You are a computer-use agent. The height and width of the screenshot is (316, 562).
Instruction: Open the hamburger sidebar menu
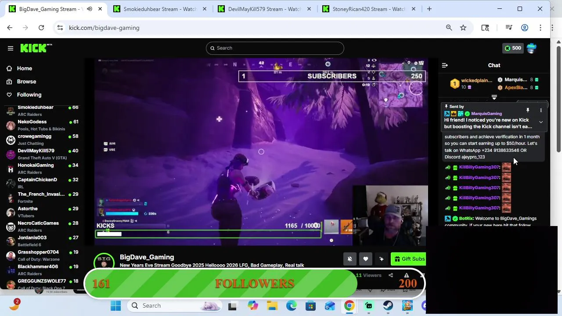coord(11,48)
